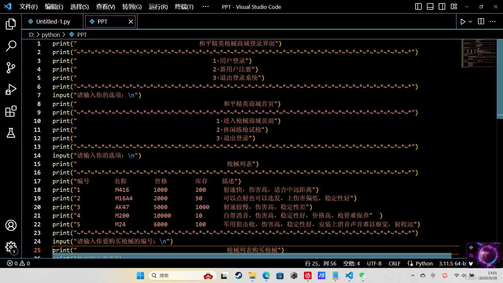Show hidden tray icons chevron
The height and width of the screenshot is (283, 503).
tap(413, 275)
